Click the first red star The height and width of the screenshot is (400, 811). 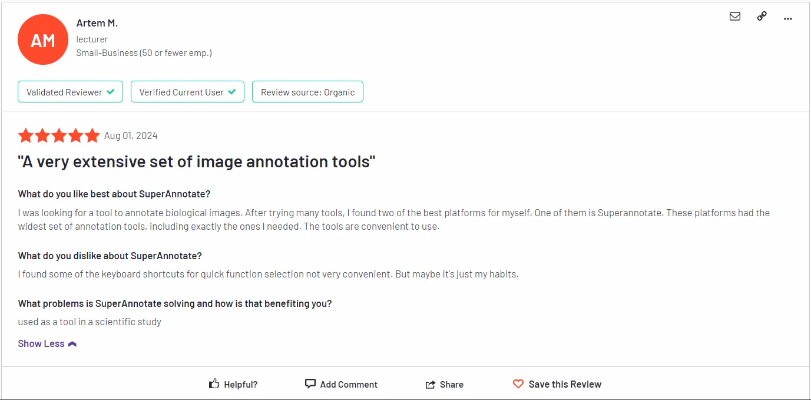pyautogui.click(x=25, y=135)
